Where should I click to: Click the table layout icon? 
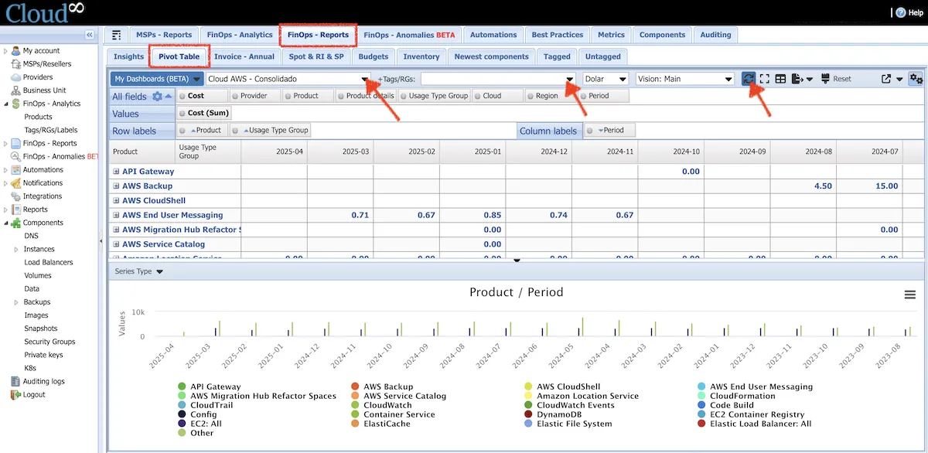pyautogui.click(x=781, y=79)
